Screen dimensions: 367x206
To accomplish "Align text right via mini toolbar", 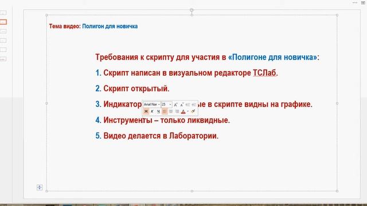I will (x=177, y=112).
